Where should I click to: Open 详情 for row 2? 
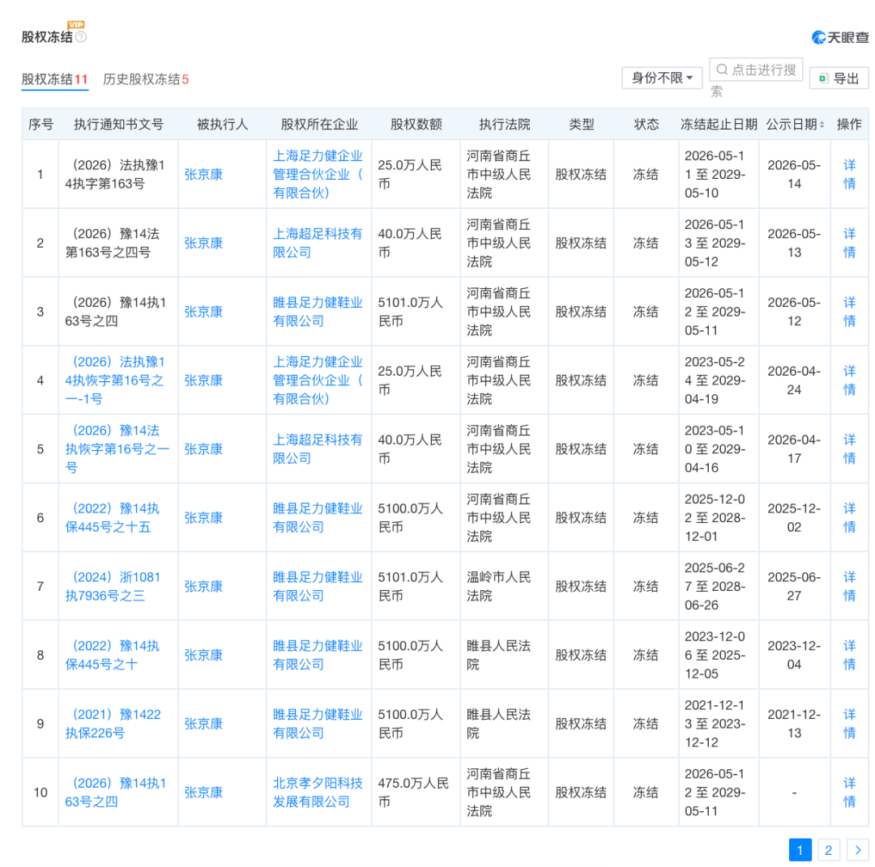click(849, 243)
